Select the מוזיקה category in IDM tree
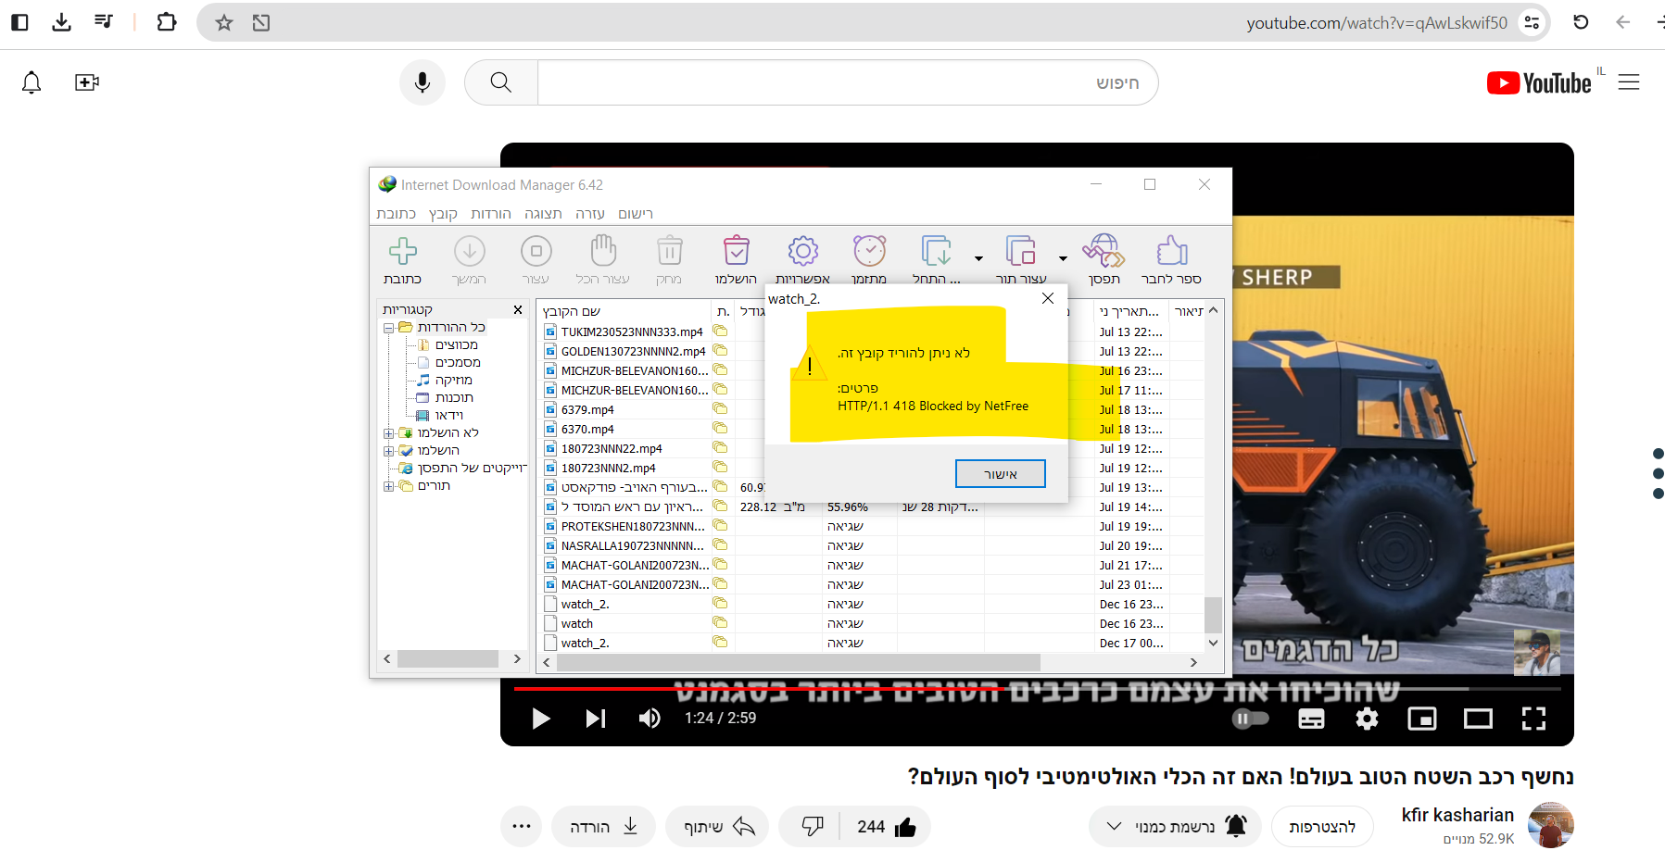 tap(453, 381)
